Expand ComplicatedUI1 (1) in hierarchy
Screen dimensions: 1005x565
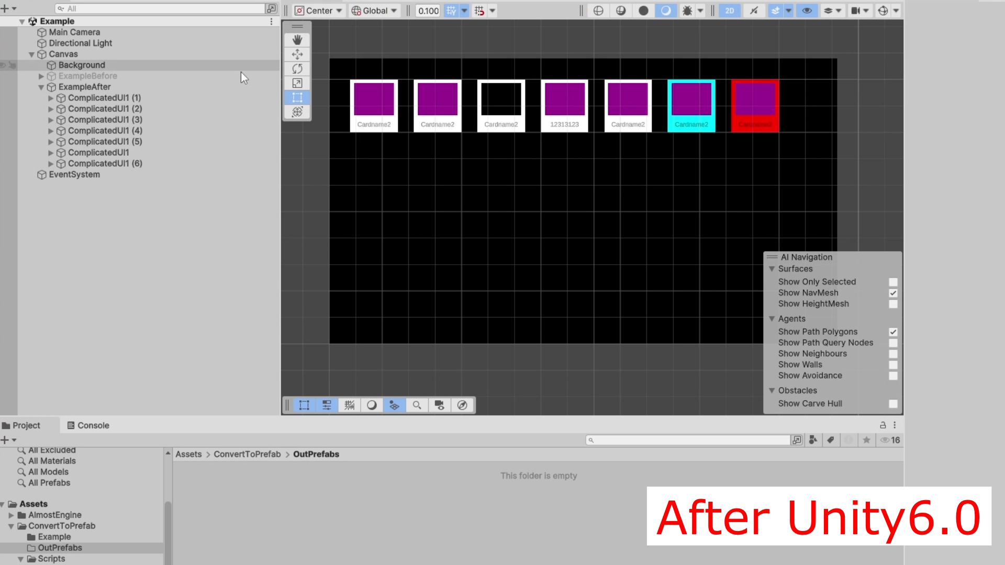51,98
